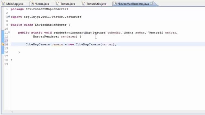Close the EnviroMapRenderer.java tab
Viewport: 205px width, 115px height.
152,4
